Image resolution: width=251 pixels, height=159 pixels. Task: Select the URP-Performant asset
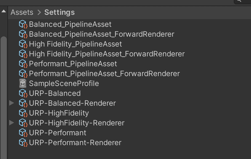(58, 133)
